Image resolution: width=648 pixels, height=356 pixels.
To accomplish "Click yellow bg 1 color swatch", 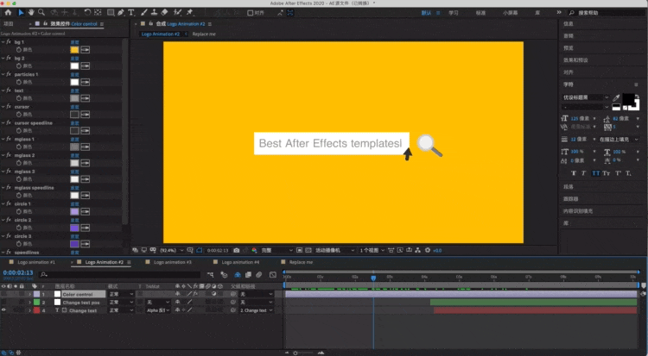I will point(74,49).
